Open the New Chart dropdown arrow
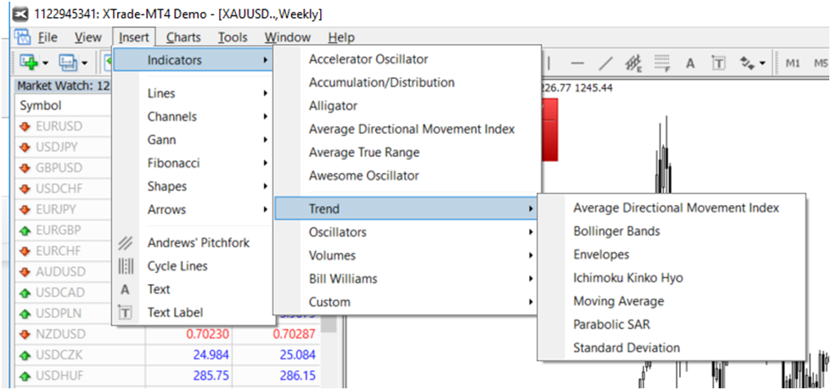 tap(45, 64)
